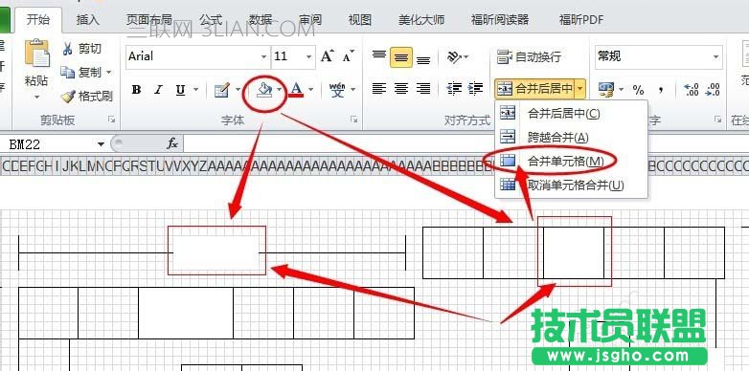
Task: Open the number group dialog launcher
Action: point(717,120)
